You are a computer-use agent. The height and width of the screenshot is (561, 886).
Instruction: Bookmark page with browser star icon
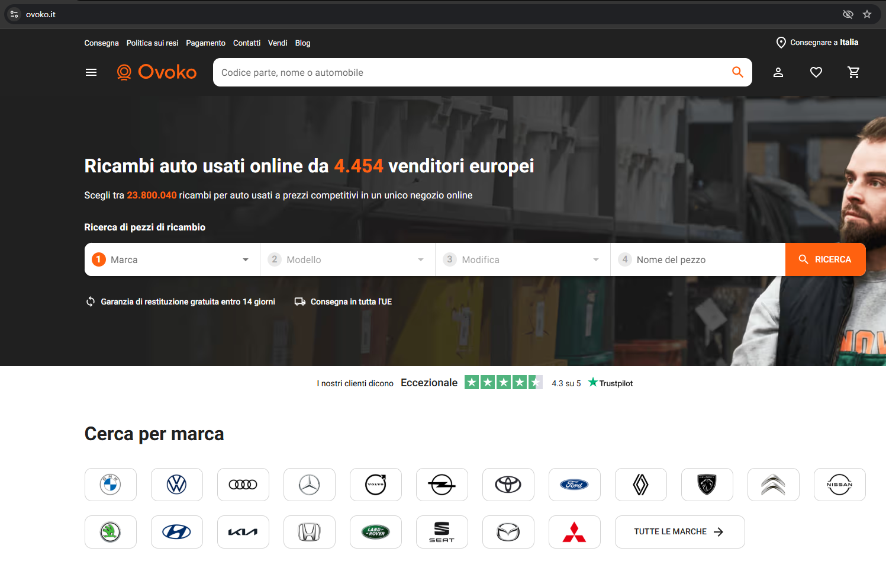(867, 14)
